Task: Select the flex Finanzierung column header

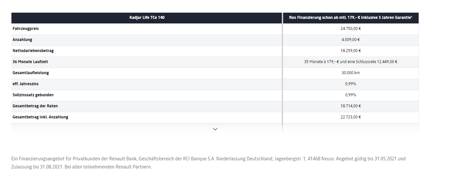Action: 350,18
